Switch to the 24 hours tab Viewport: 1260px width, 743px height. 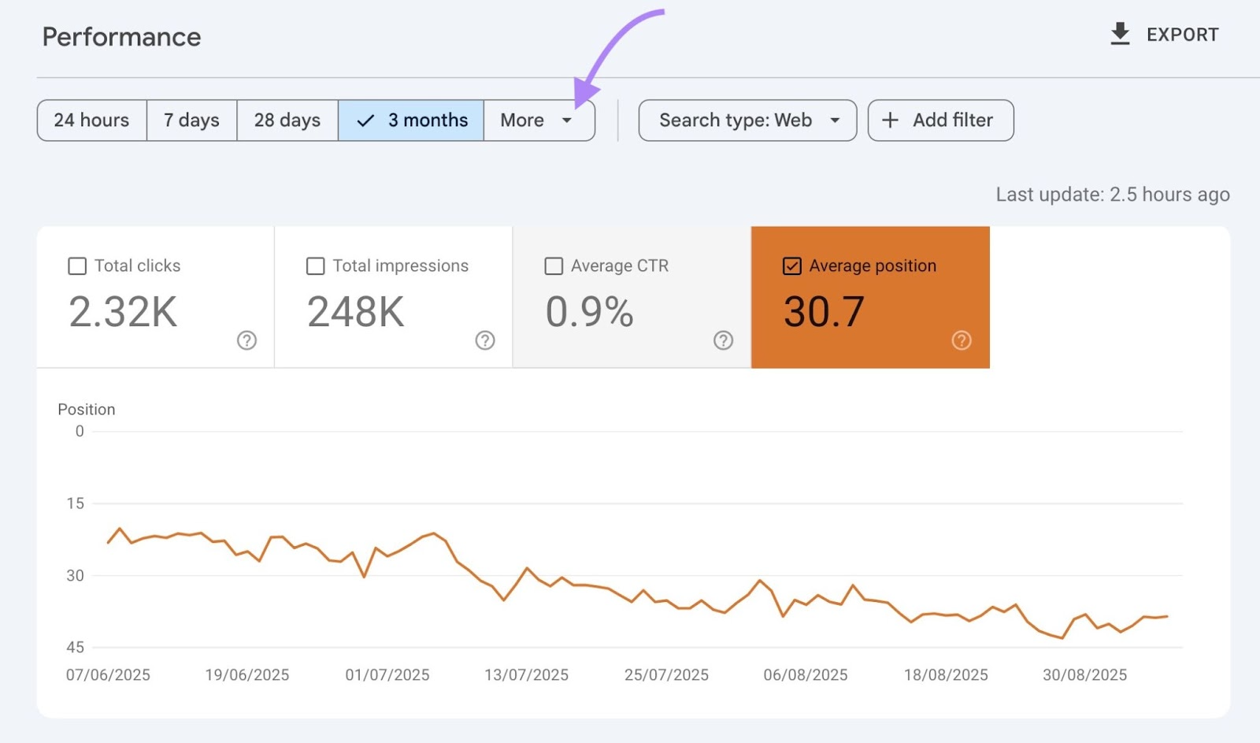(91, 120)
